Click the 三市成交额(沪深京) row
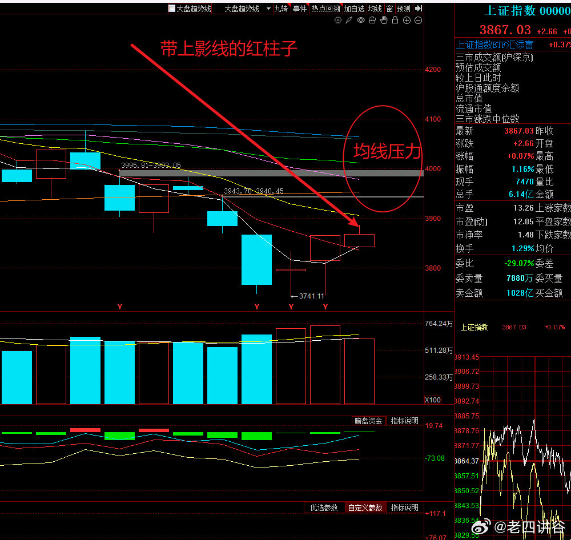This screenshot has height=540, width=571. coord(494,57)
